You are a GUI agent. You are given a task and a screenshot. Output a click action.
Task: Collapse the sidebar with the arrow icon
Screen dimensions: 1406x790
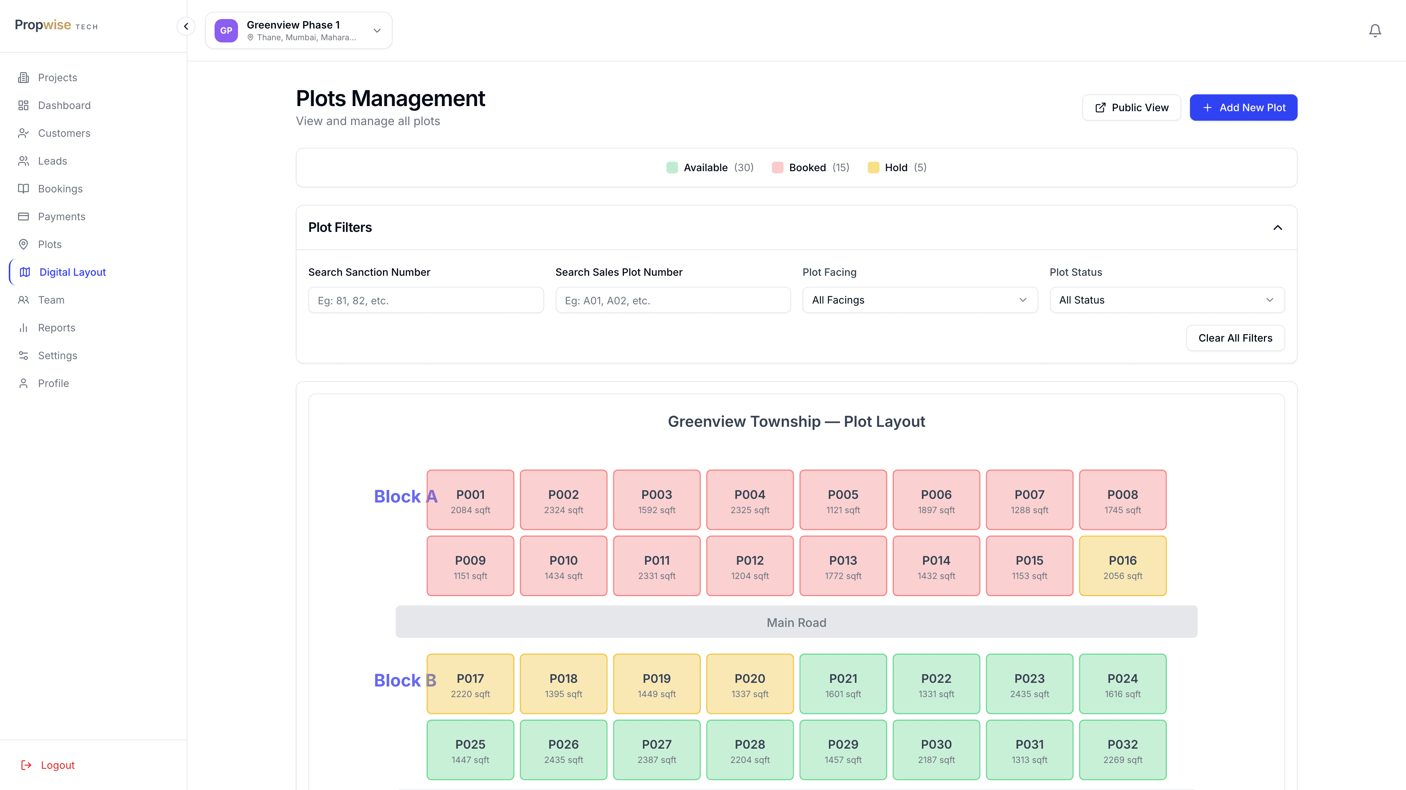186,26
